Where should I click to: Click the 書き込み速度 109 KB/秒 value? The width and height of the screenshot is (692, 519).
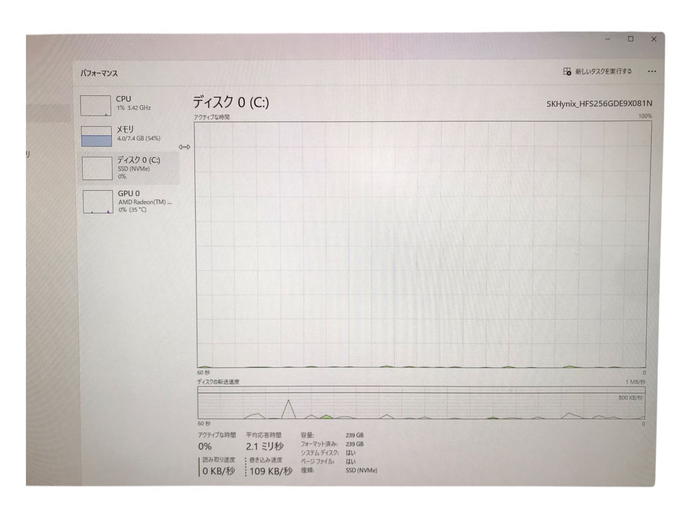coord(271,471)
